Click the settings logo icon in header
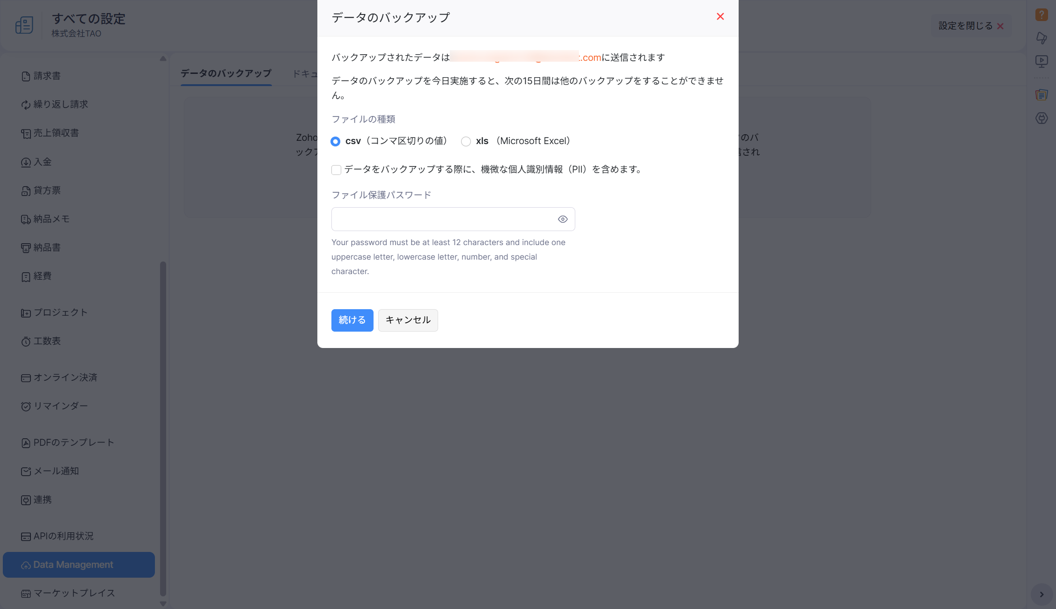Viewport: 1056px width, 609px height. click(x=24, y=25)
